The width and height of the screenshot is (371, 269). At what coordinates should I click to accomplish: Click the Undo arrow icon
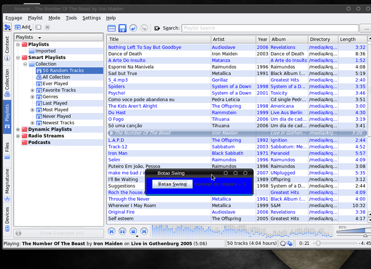(x=133, y=28)
